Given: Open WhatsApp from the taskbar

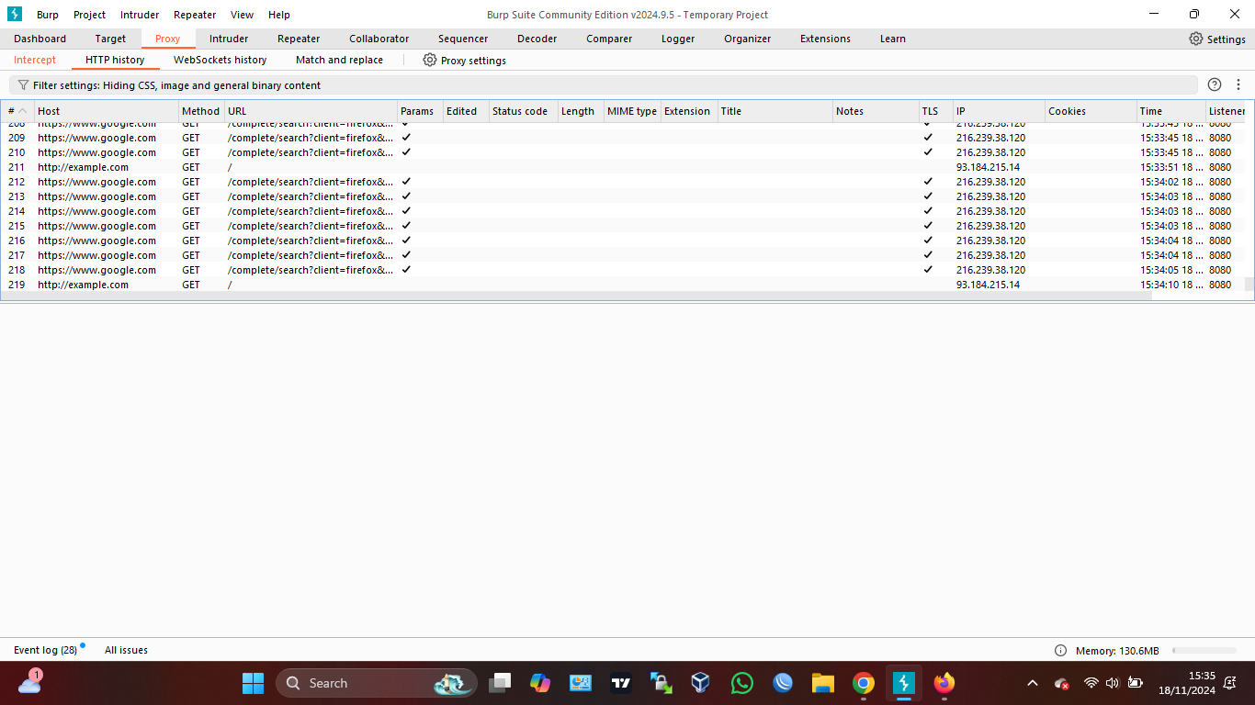Looking at the screenshot, I should tap(741, 683).
